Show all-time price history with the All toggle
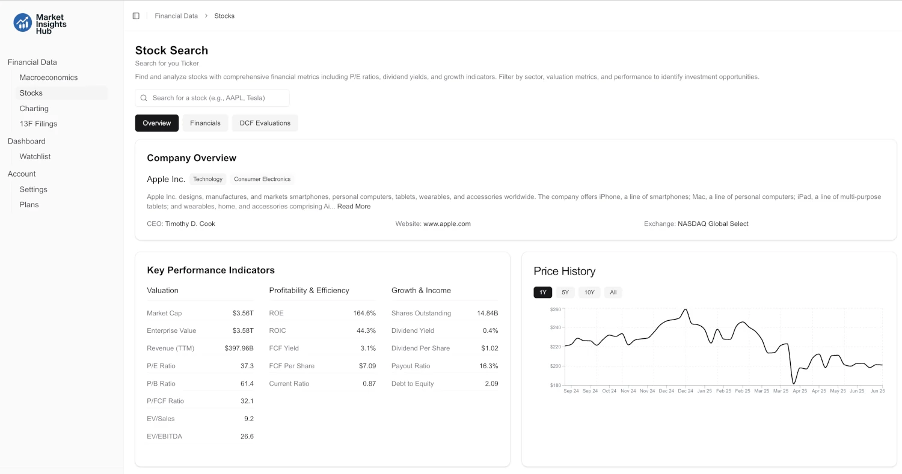Viewport: 902px width, 474px height. pyautogui.click(x=613, y=292)
